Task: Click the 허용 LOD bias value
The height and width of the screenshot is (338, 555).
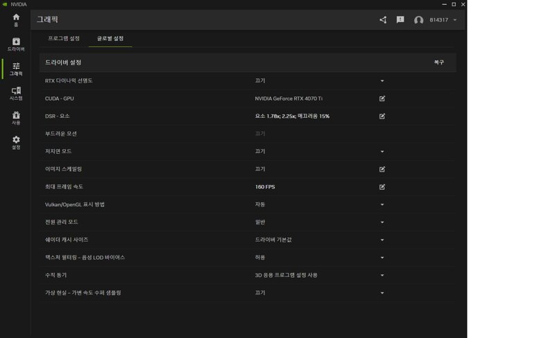Action: 259,258
